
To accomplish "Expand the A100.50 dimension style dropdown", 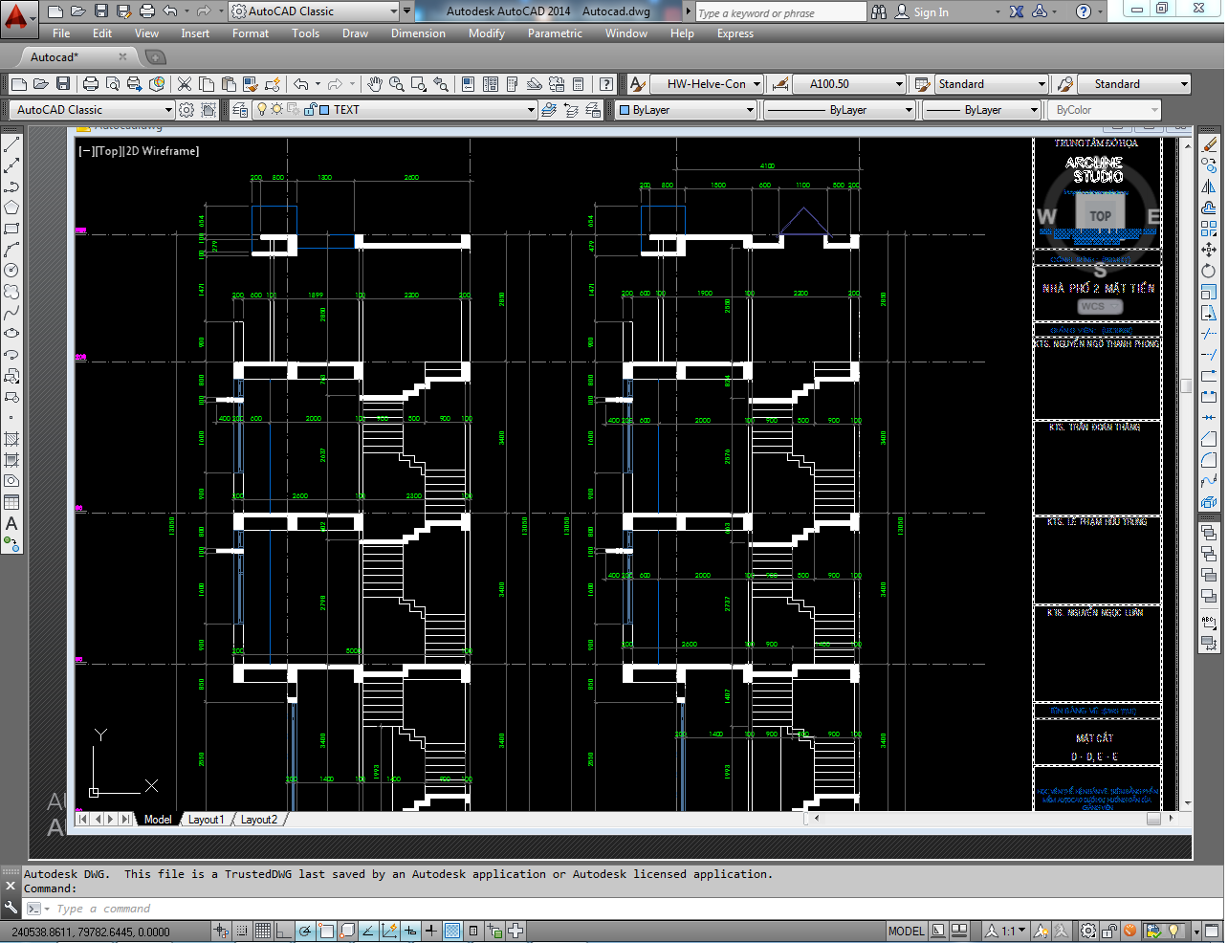I will click(900, 83).
